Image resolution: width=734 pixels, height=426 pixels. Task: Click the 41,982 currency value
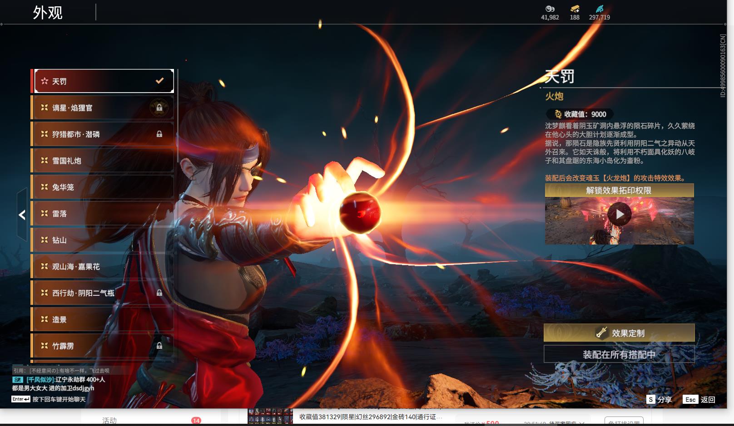click(550, 17)
